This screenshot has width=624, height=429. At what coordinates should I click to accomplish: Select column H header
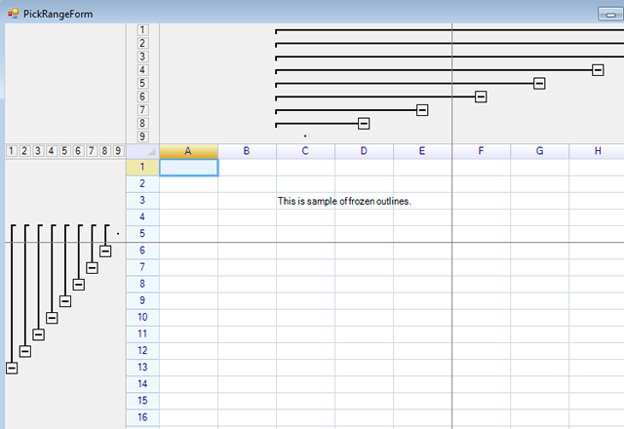pos(597,151)
